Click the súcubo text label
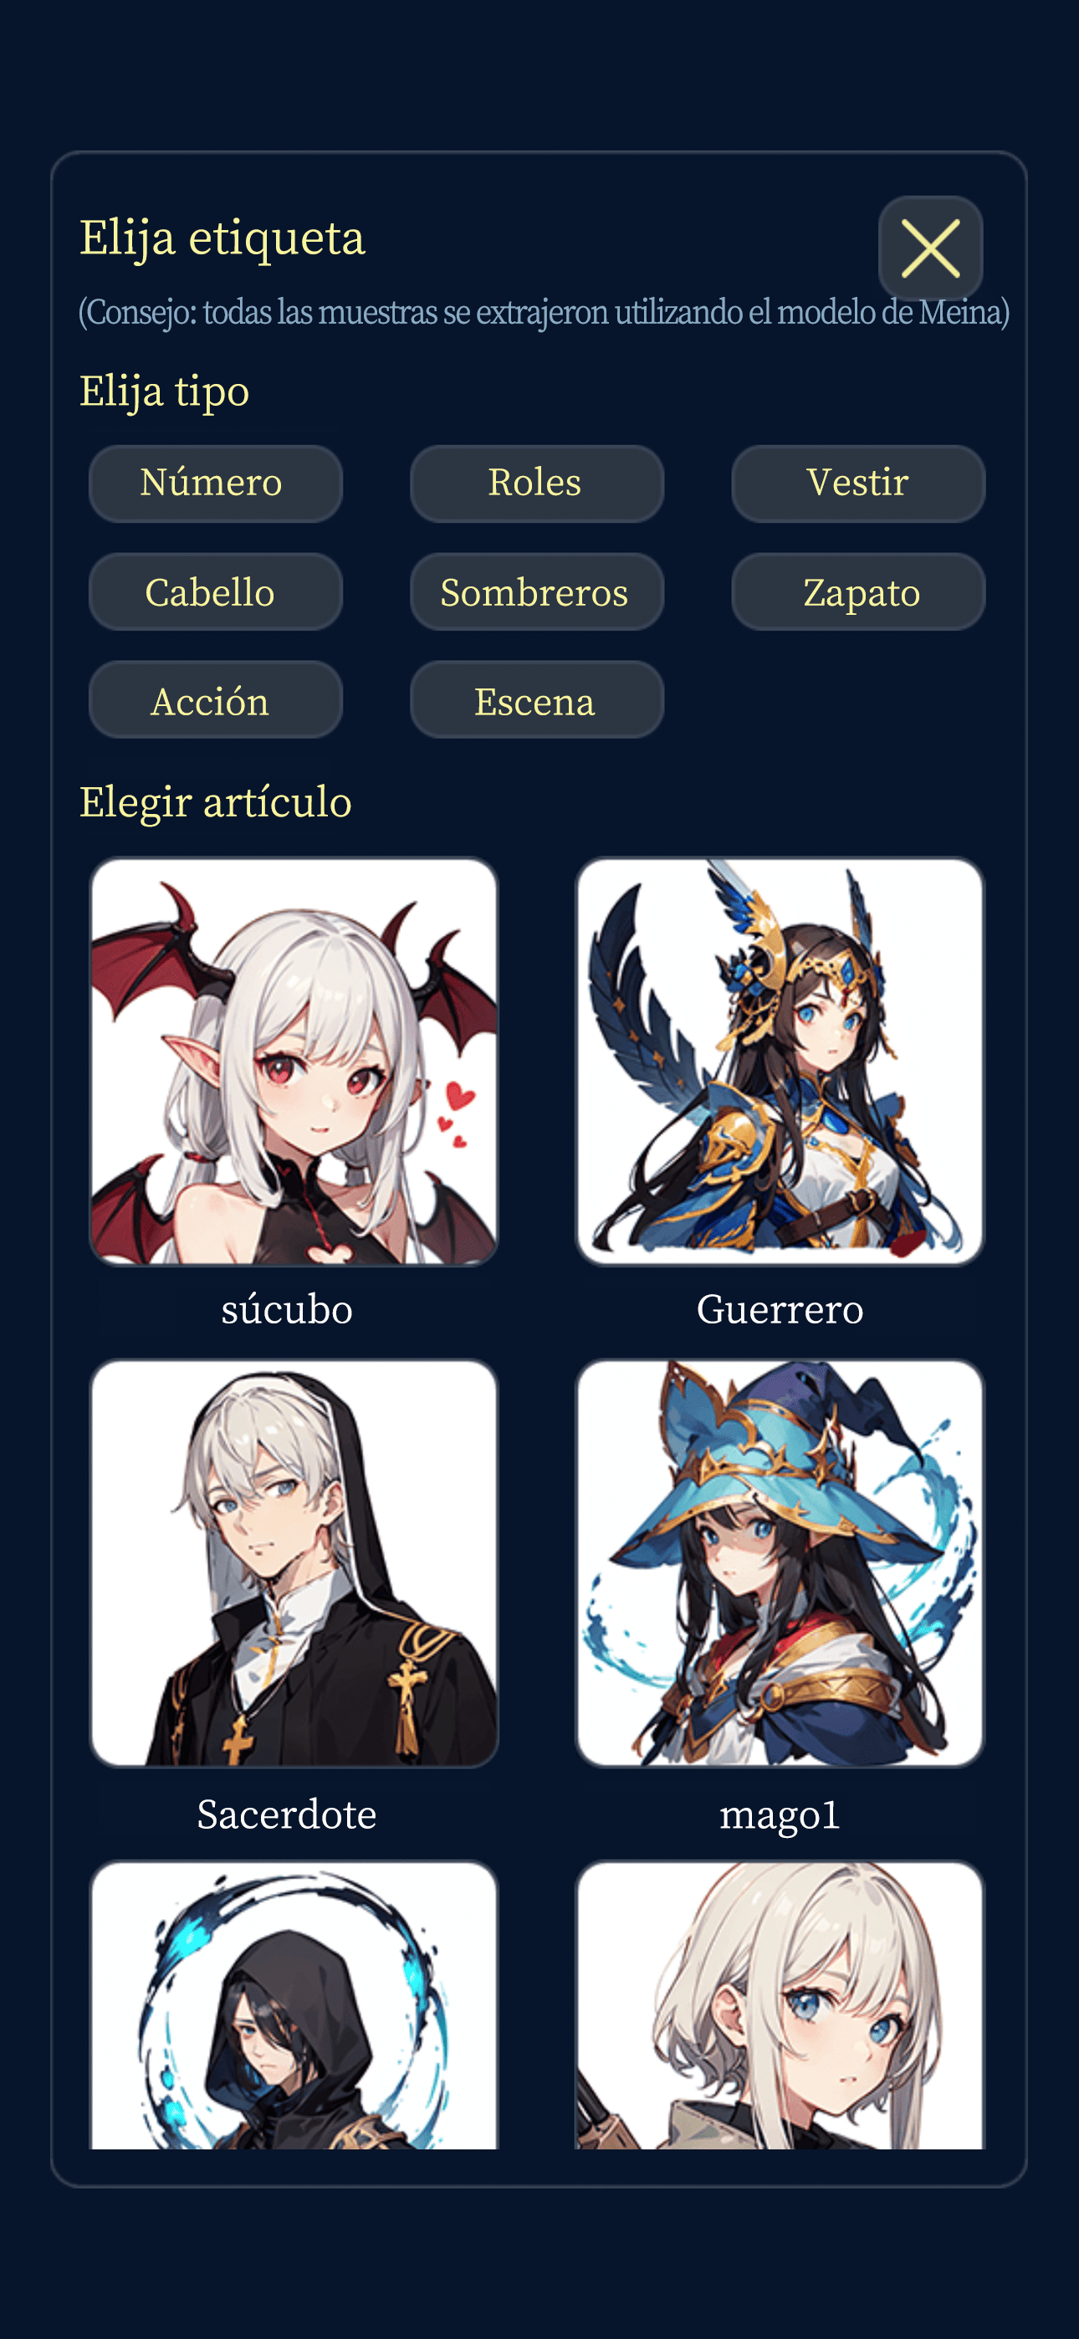Image resolution: width=1079 pixels, height=2339 pixels. [x=287, y=1310]
